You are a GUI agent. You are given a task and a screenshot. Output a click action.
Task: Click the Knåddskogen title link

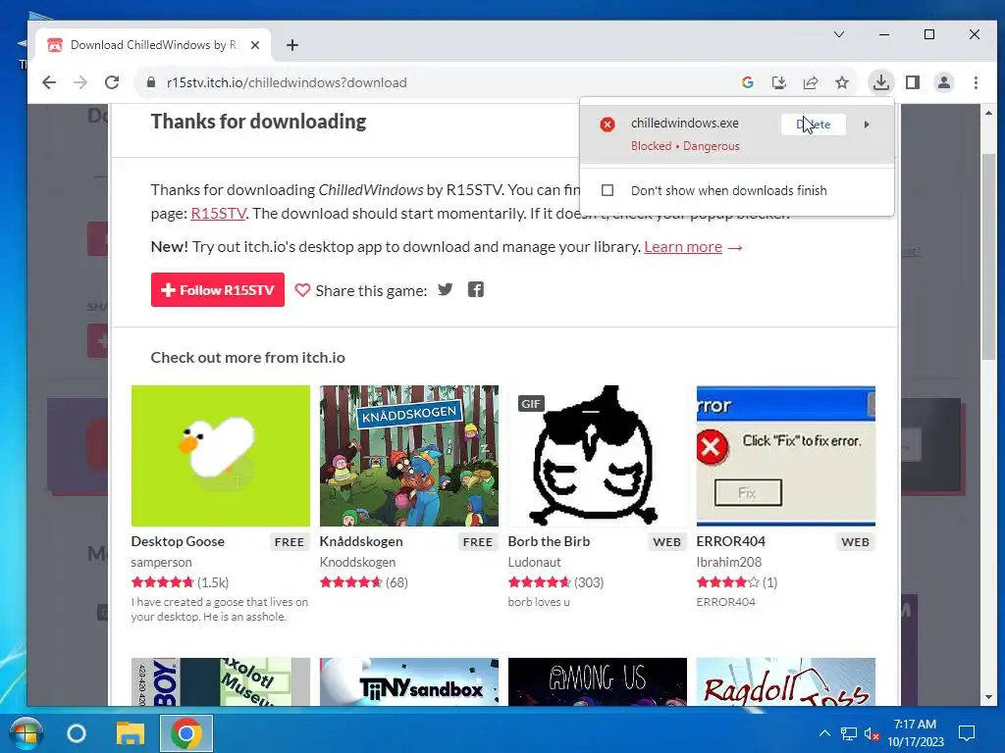[361, 541]
